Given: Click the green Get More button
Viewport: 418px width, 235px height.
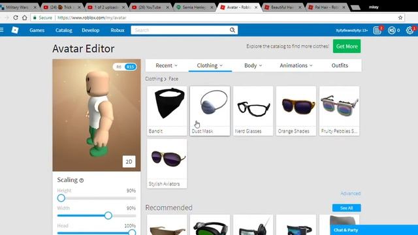Looking at the screenshot, I should point(347,46).
